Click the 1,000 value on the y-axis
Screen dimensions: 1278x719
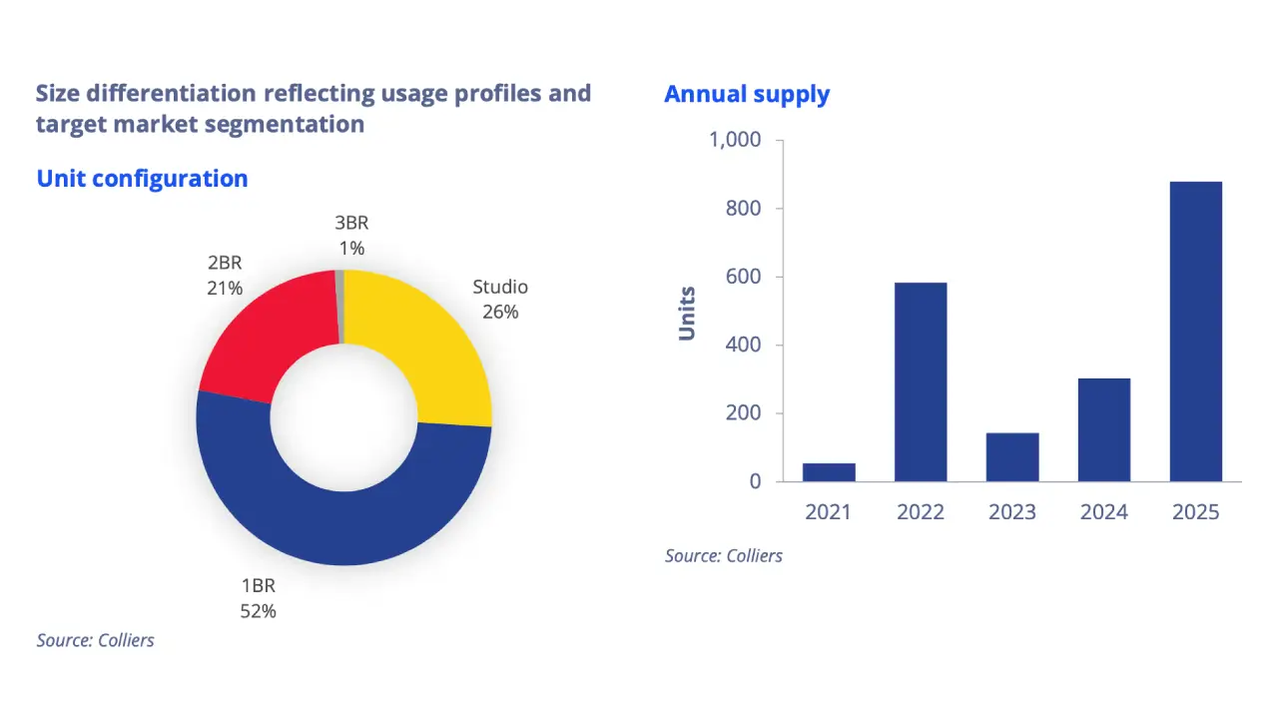(736, 140)
